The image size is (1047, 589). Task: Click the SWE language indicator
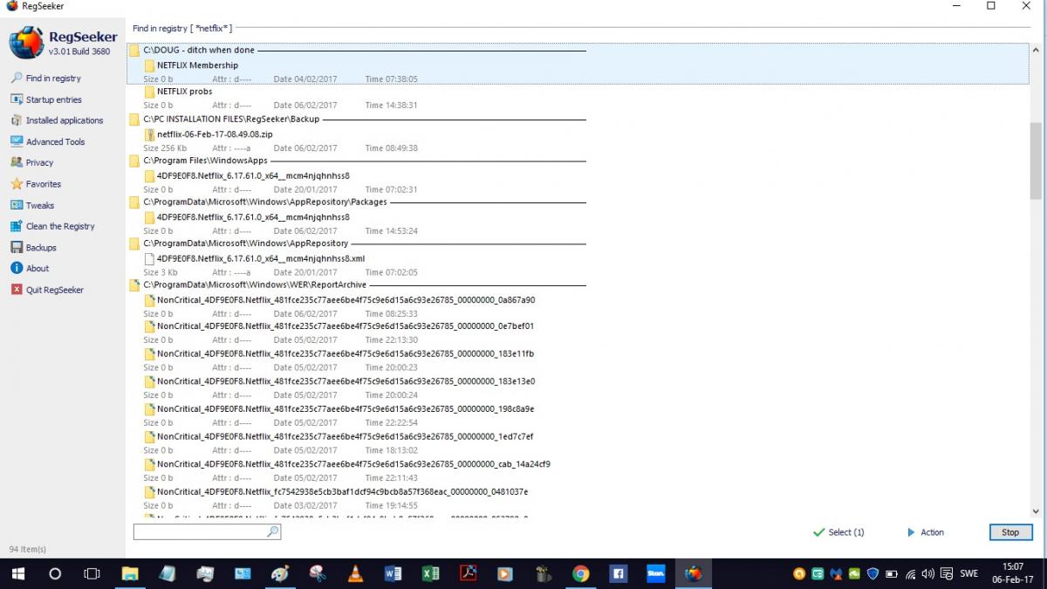(x=969, y=574)
